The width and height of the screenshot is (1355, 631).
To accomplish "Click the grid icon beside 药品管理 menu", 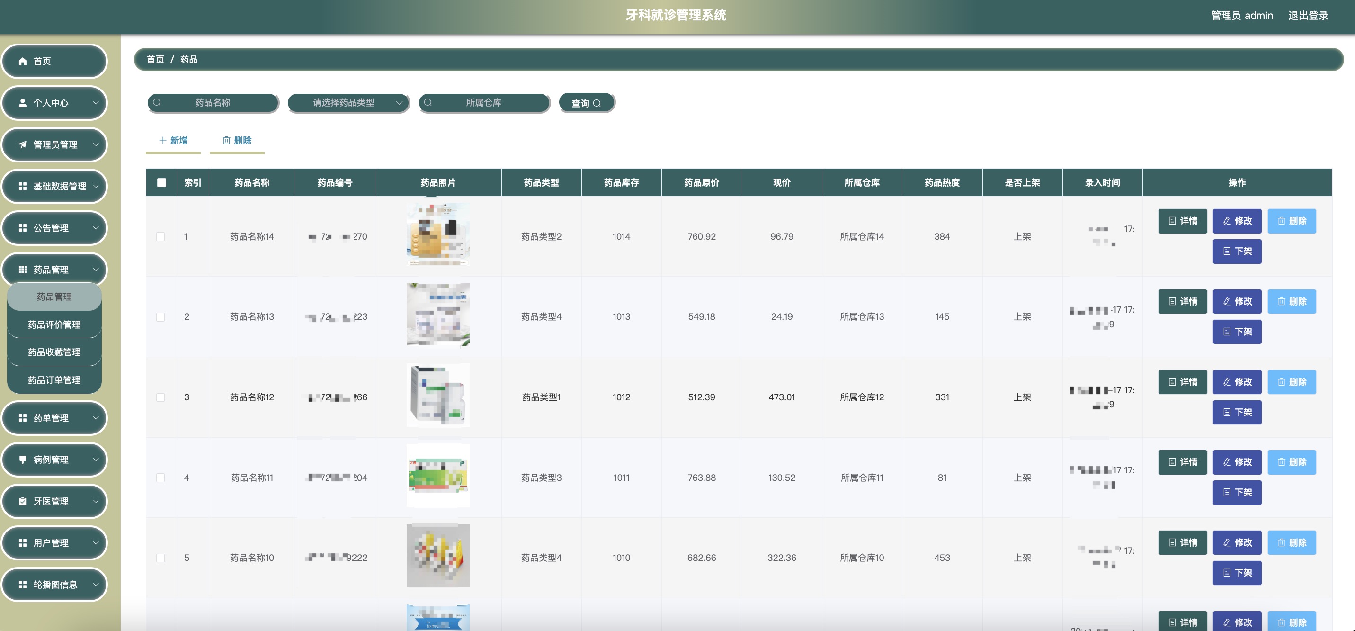I will tap(23, 270).
